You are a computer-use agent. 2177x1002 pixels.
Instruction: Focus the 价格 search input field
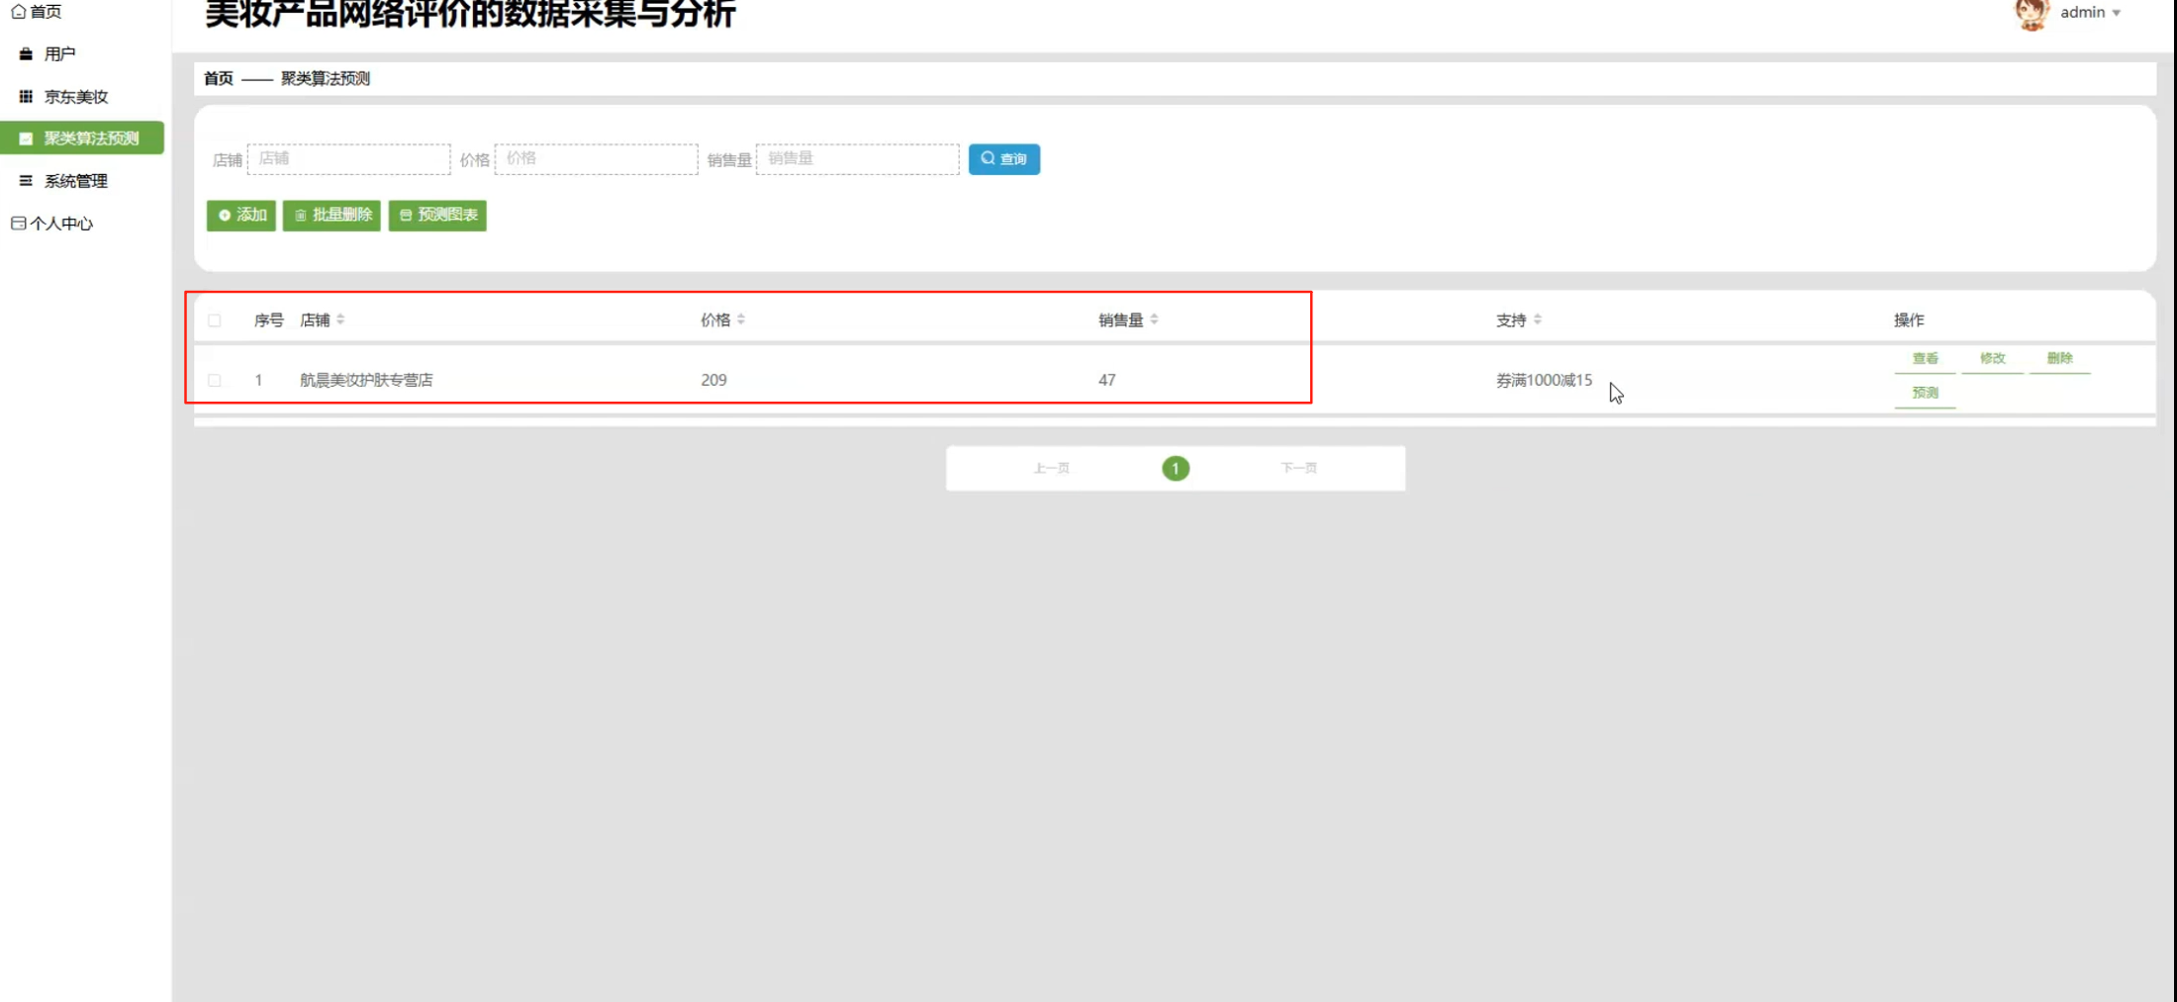pyautogui.click(x=596, y=159)
